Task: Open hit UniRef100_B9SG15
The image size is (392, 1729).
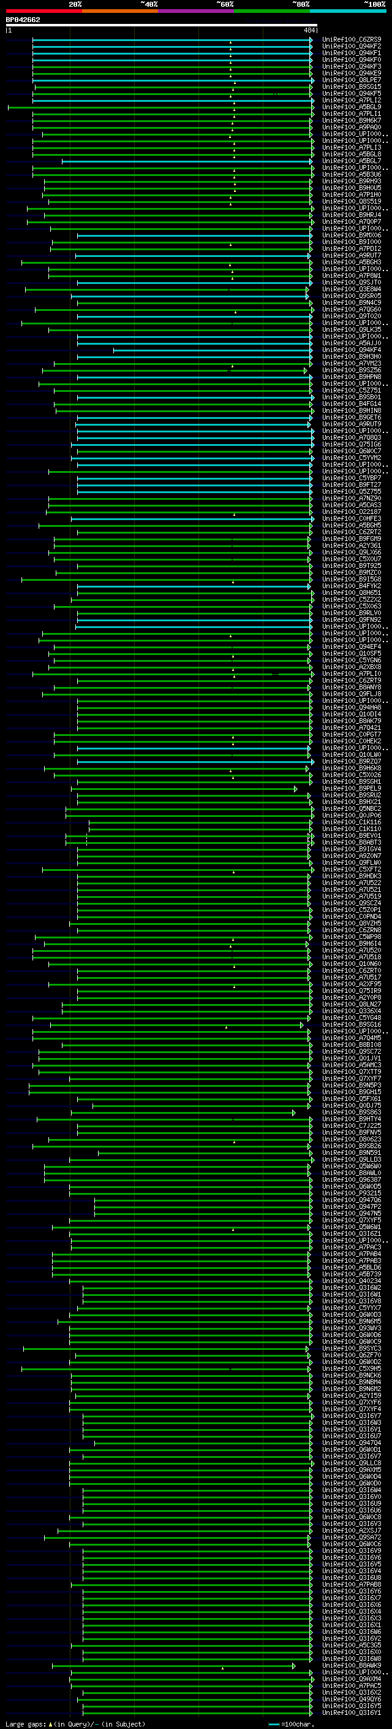Action: pyautogui.click(x=351, y=86)
